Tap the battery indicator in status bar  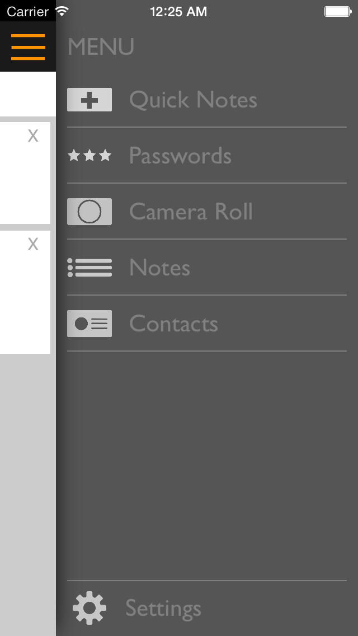(x=337, y=11)
